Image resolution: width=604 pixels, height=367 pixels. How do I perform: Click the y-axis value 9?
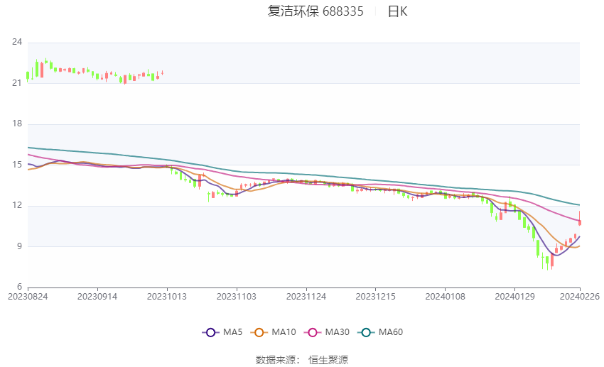pos(19,246)
